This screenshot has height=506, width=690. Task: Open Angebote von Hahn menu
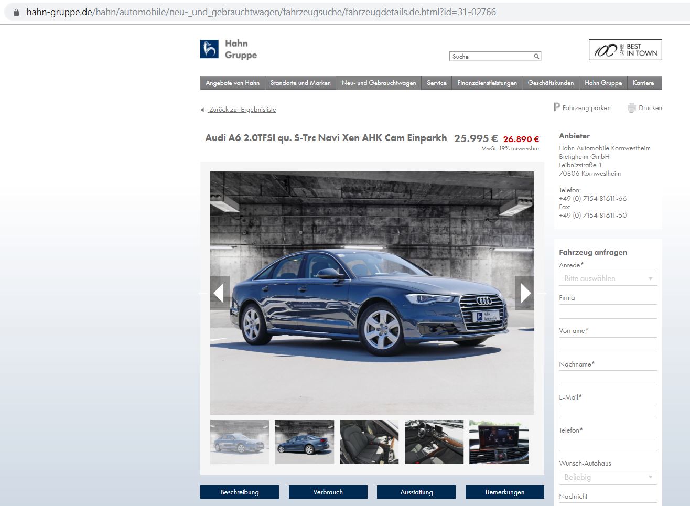point(232,83)
